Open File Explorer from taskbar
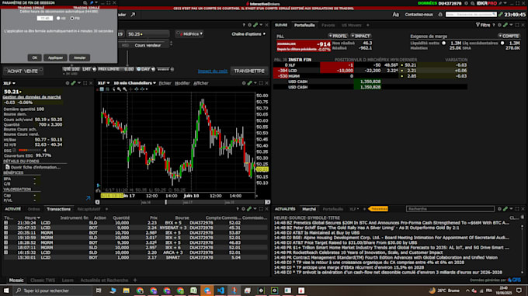The image size is (528, 296). coord(127,291)
